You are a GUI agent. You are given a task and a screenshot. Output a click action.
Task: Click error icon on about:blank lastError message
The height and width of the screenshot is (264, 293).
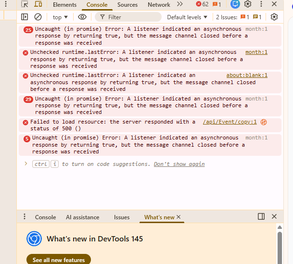pos(25,76)
